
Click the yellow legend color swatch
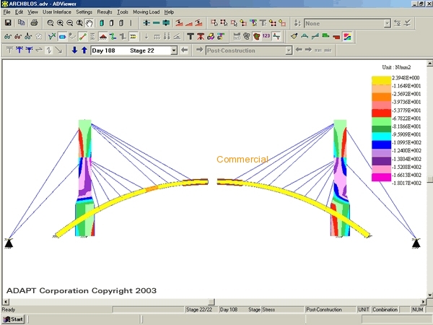coord(381,80)
